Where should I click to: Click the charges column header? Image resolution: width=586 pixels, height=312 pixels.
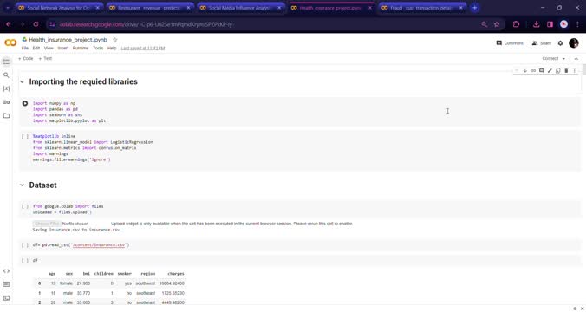[x=176, y=274]
